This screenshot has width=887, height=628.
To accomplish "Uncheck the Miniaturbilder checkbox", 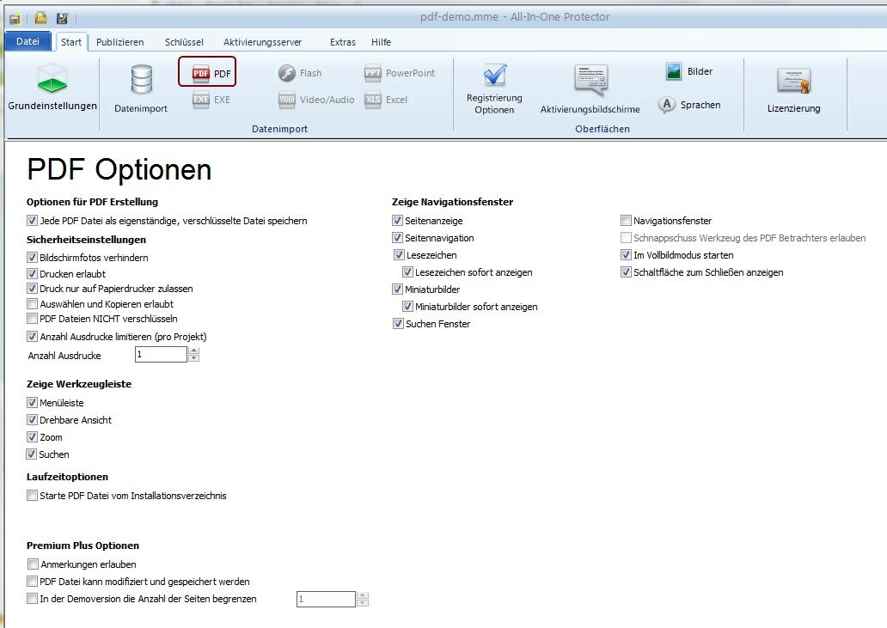I will click(x=398, y=289).
